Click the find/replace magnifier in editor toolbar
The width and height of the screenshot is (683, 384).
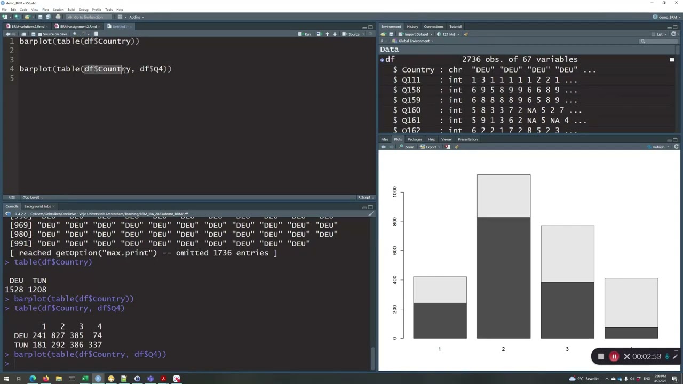75,34
